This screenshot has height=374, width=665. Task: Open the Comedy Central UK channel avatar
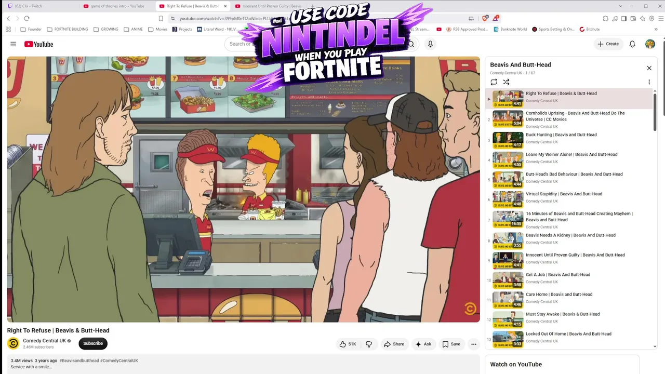coord(14,343)
